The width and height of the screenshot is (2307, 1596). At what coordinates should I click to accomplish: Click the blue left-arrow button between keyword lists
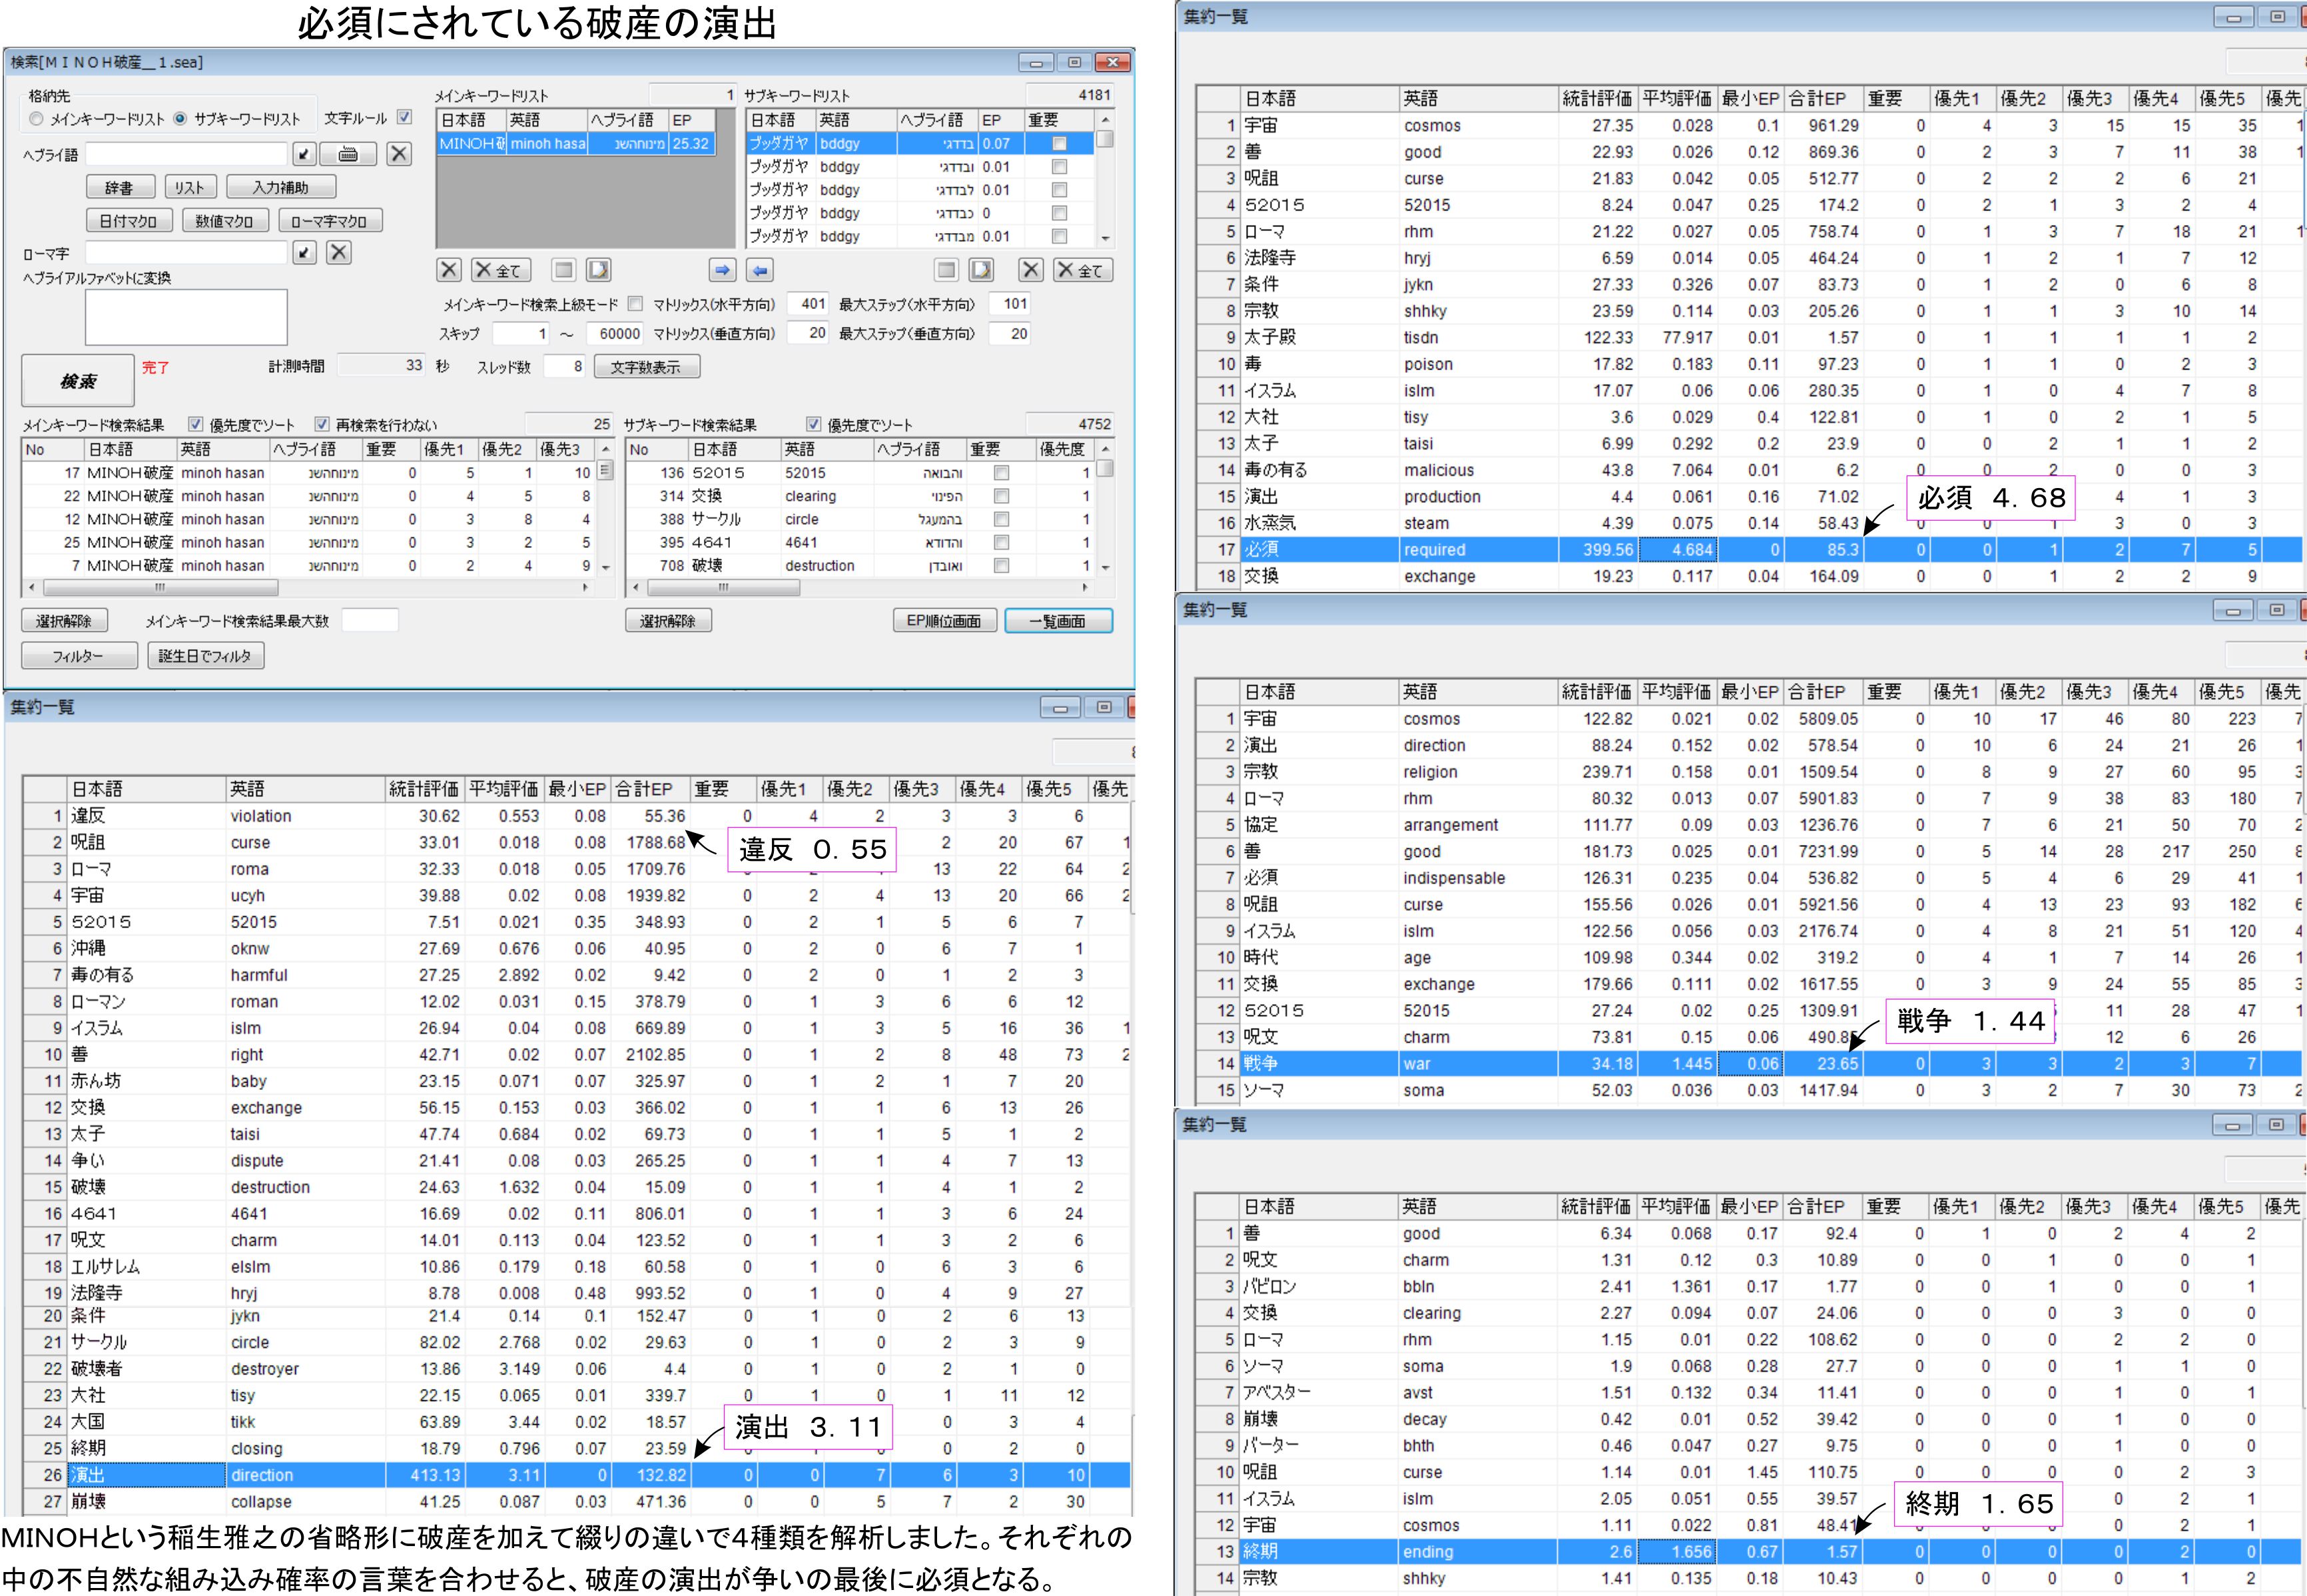(x=760, y=270)
